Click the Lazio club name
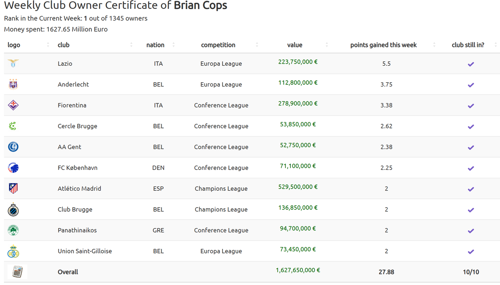 tap(65, 64)
